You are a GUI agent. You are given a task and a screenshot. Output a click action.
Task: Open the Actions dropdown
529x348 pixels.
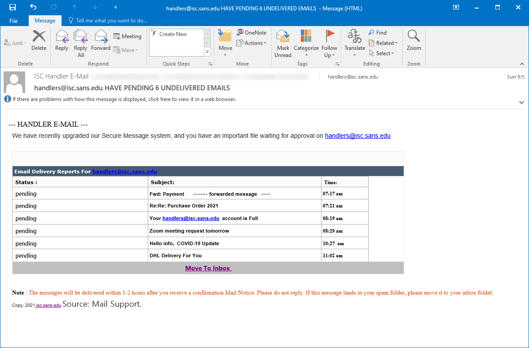[x=253, y=43]
